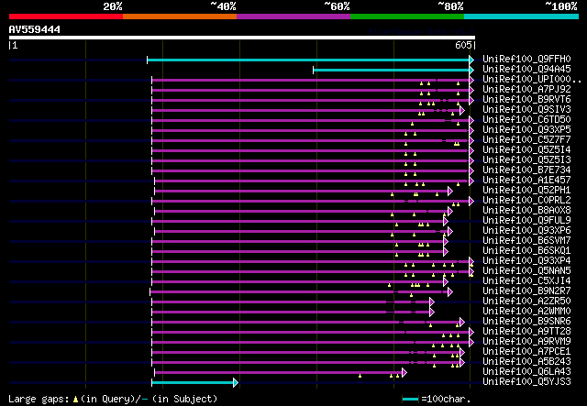Select the UniRef100_Q5Z5I4 label
587x406 pixels.
pos(526,150)
